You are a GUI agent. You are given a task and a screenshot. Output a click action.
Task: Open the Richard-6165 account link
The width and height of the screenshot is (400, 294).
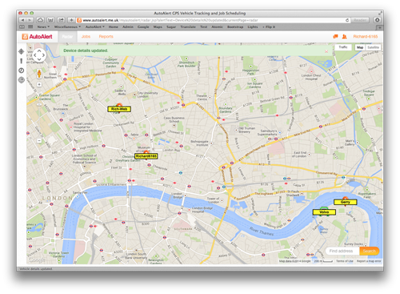[x=366, y=37]
